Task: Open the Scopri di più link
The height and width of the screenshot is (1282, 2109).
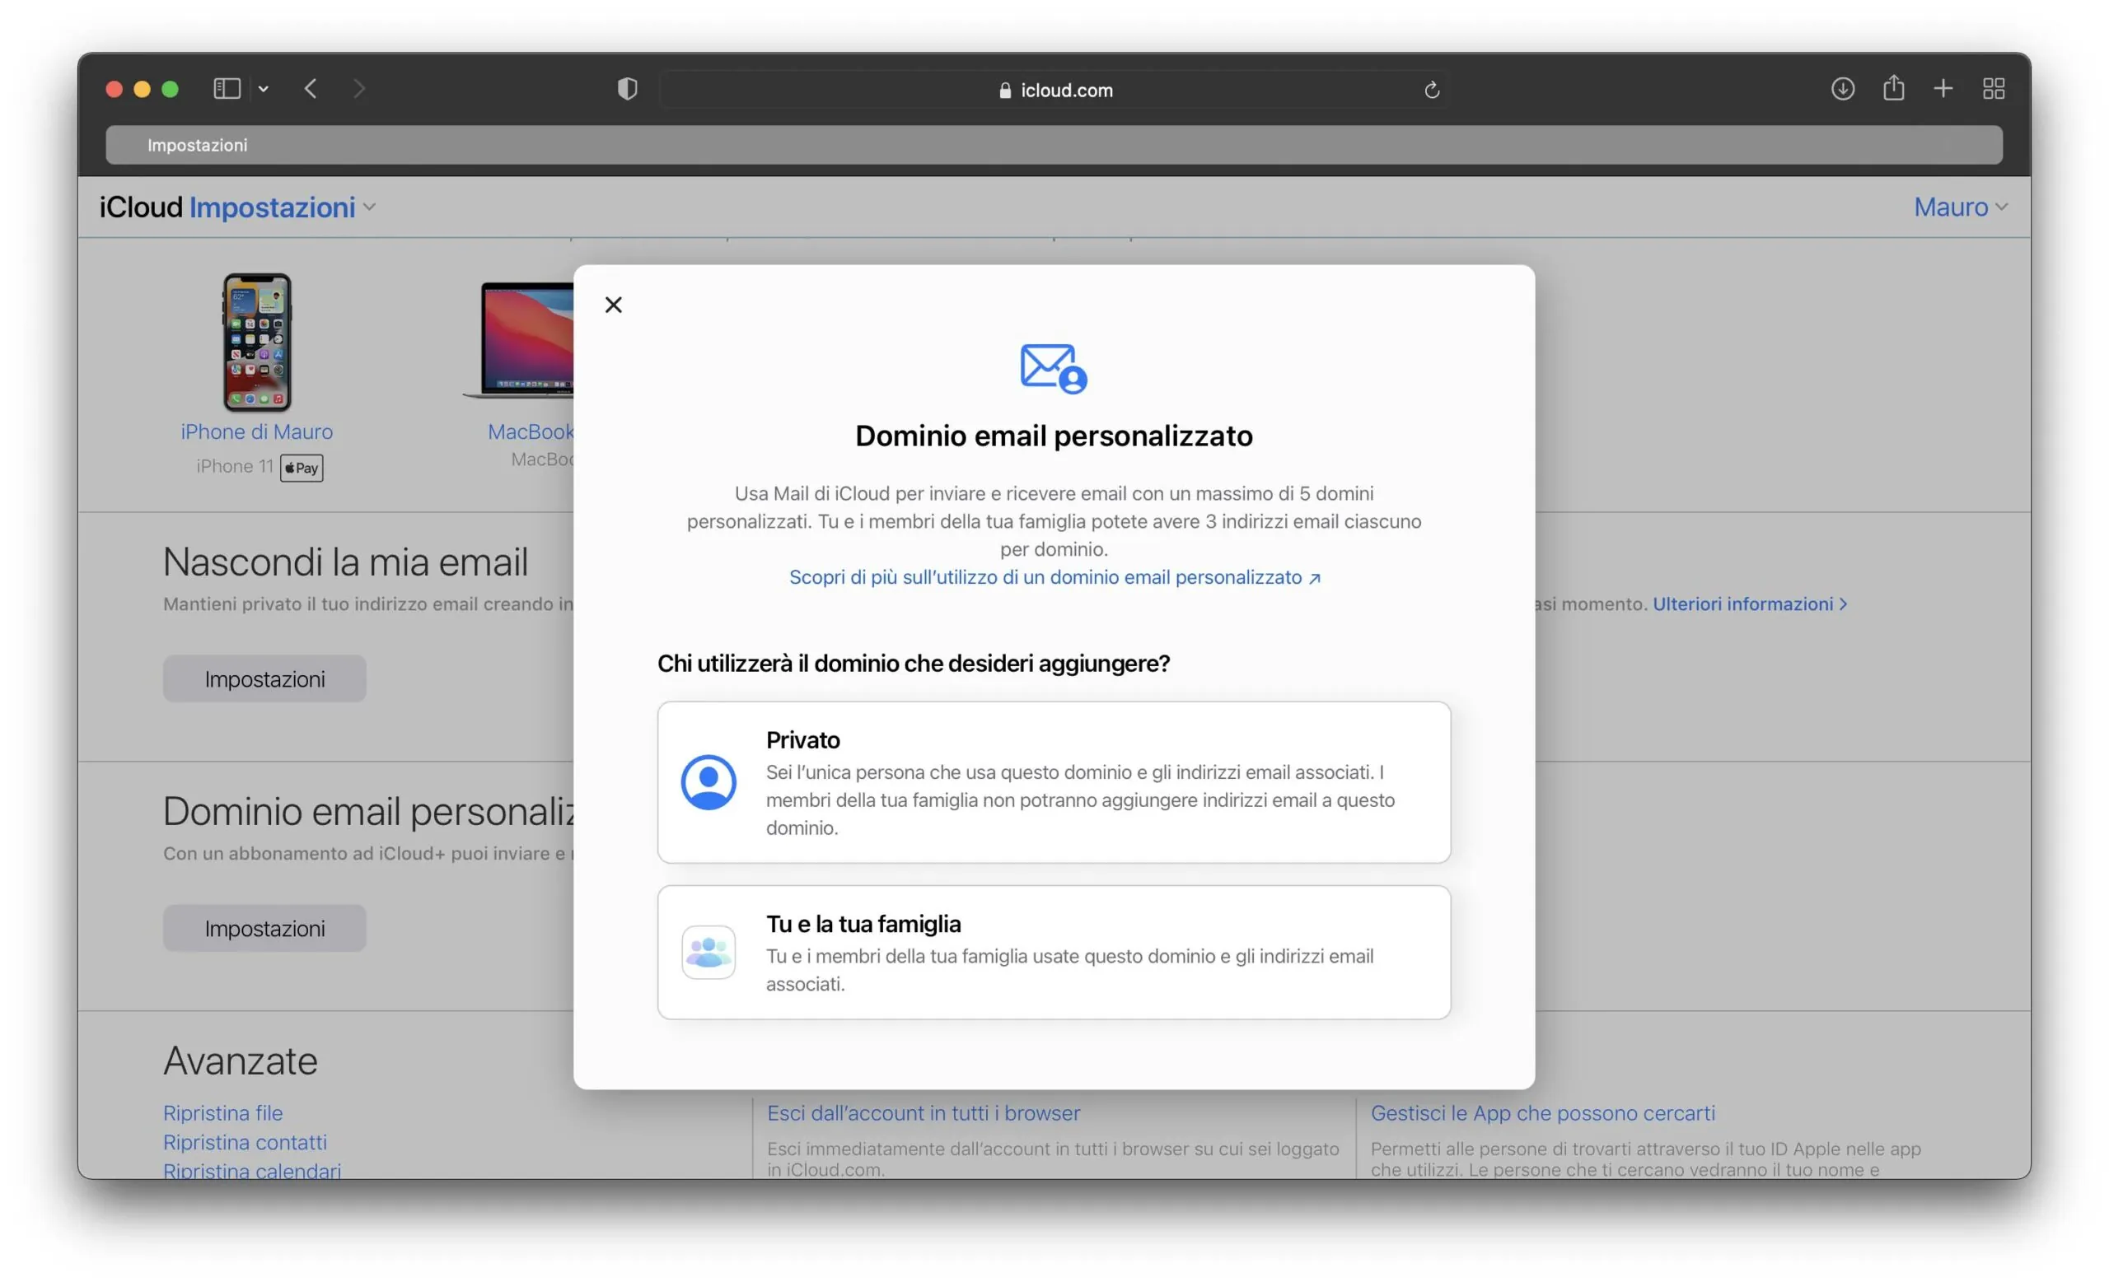Action: [1054, 576]
